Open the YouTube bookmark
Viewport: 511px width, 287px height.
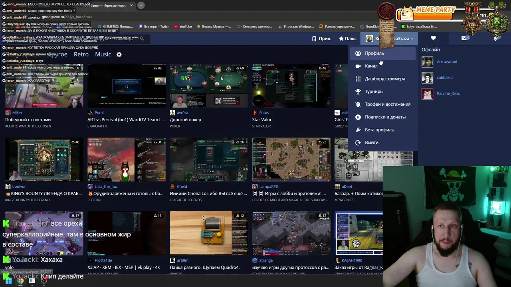click(183, 27)
